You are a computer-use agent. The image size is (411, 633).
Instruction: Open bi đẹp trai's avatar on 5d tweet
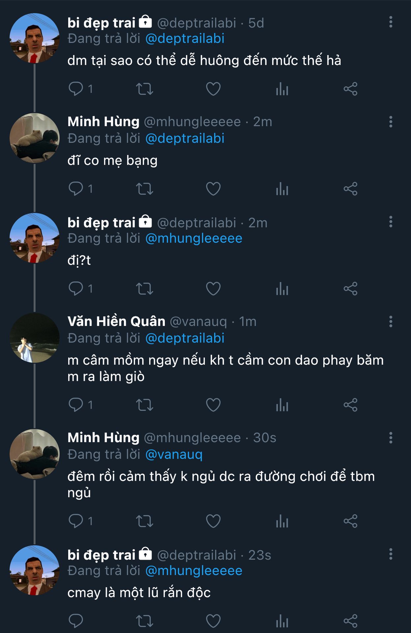pos(34,38)
